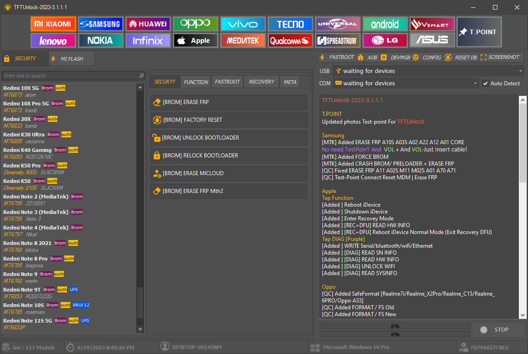
Task: Click the Huawei brand logo
Action: [148, 24]
